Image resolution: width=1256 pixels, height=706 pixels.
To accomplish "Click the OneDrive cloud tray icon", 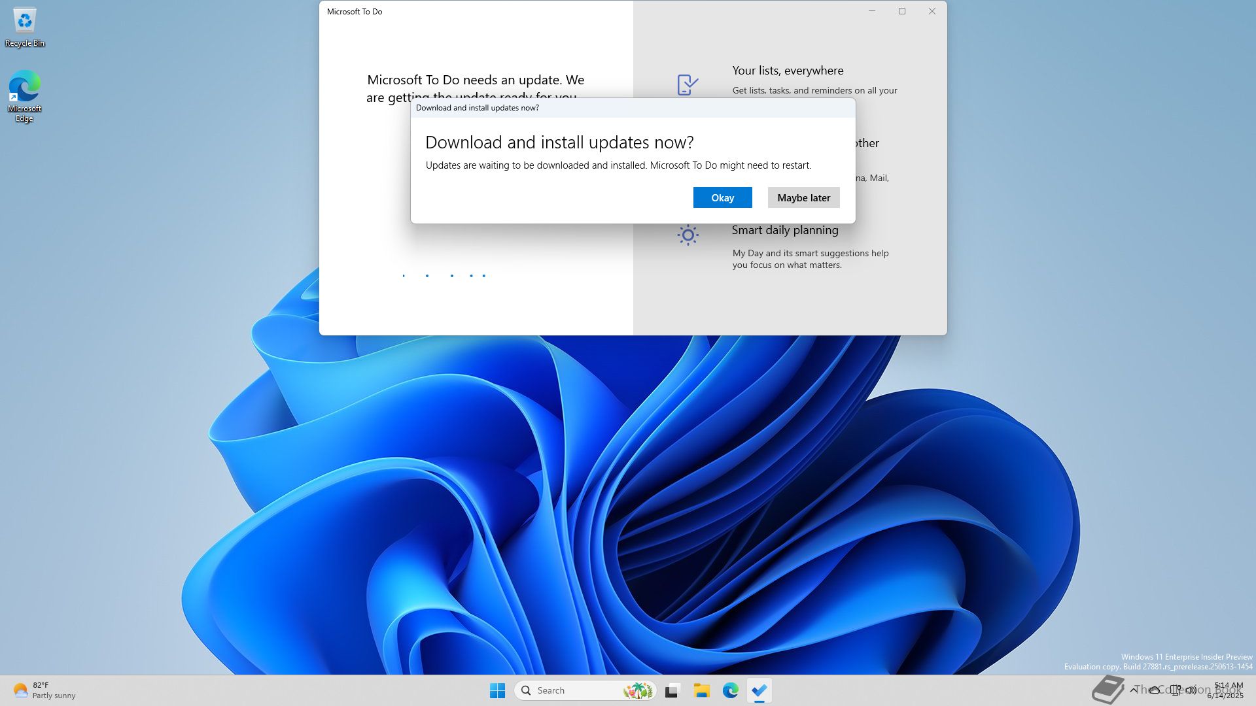I will (x=1155, y=690).
